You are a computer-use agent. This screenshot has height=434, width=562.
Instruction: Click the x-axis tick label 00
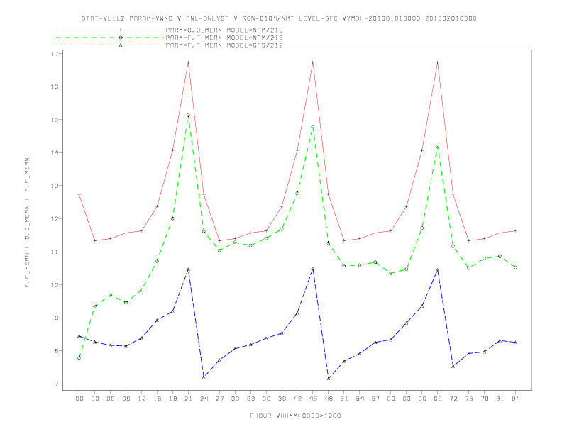pyautogui.click(x=79, y=399)
